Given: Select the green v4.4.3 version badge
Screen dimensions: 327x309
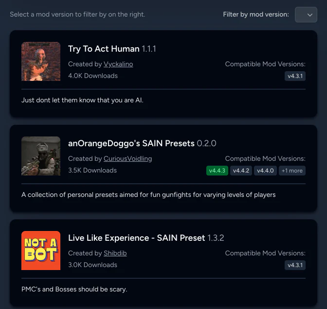Looking at the screenshot, I should (x=217, y=171).
